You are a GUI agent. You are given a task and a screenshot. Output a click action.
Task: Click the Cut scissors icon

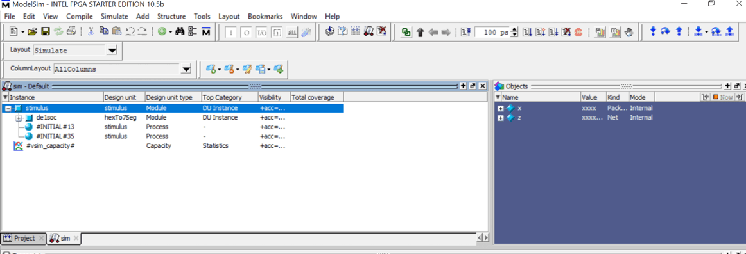coord(91,32)
